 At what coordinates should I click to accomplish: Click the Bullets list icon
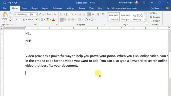pyautogui.click(x=62, y=14)
